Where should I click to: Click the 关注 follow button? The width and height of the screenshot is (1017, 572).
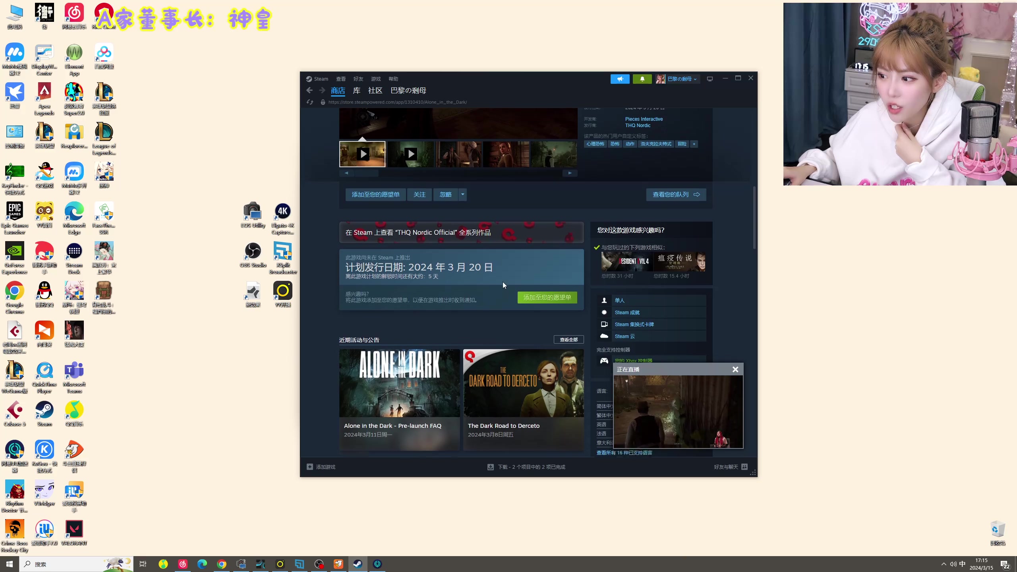tap(420, 195)
